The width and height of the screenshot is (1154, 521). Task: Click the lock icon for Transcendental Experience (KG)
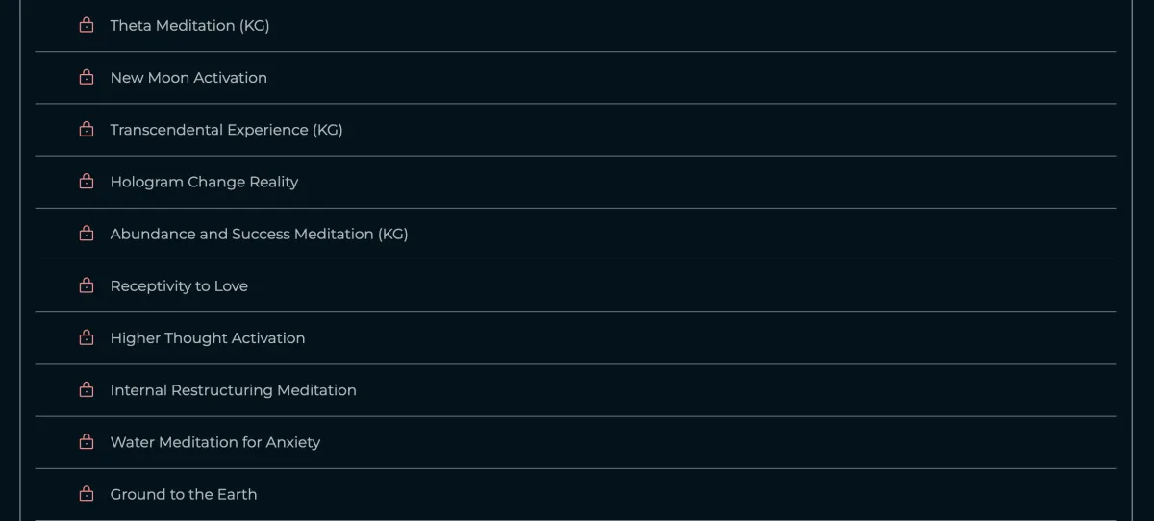coord(87,130)
